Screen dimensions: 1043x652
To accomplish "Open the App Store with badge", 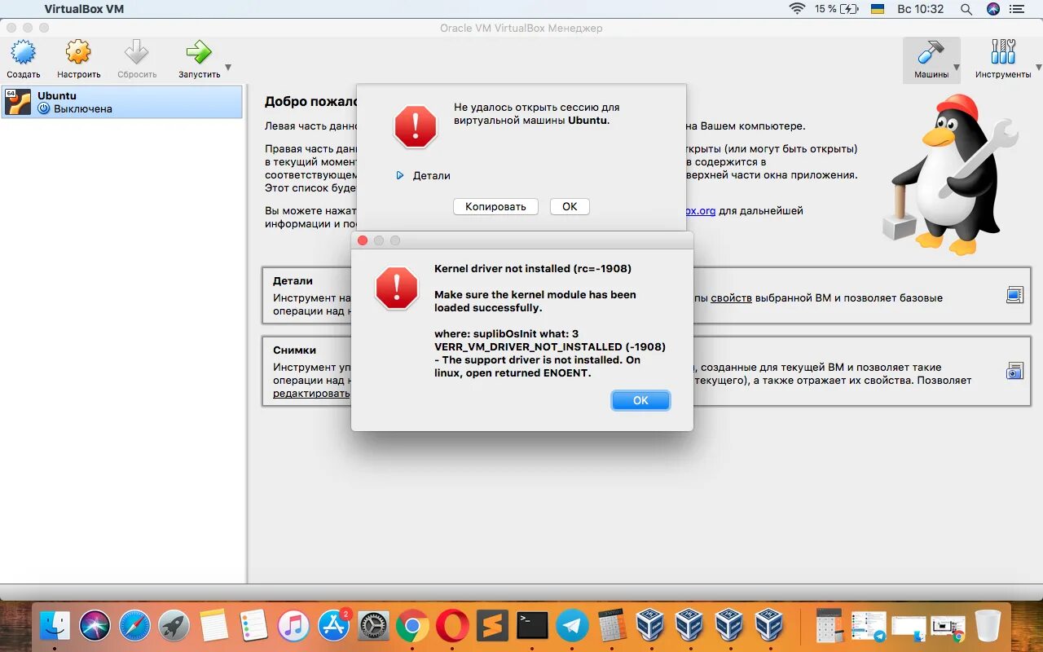I will 333,625.
